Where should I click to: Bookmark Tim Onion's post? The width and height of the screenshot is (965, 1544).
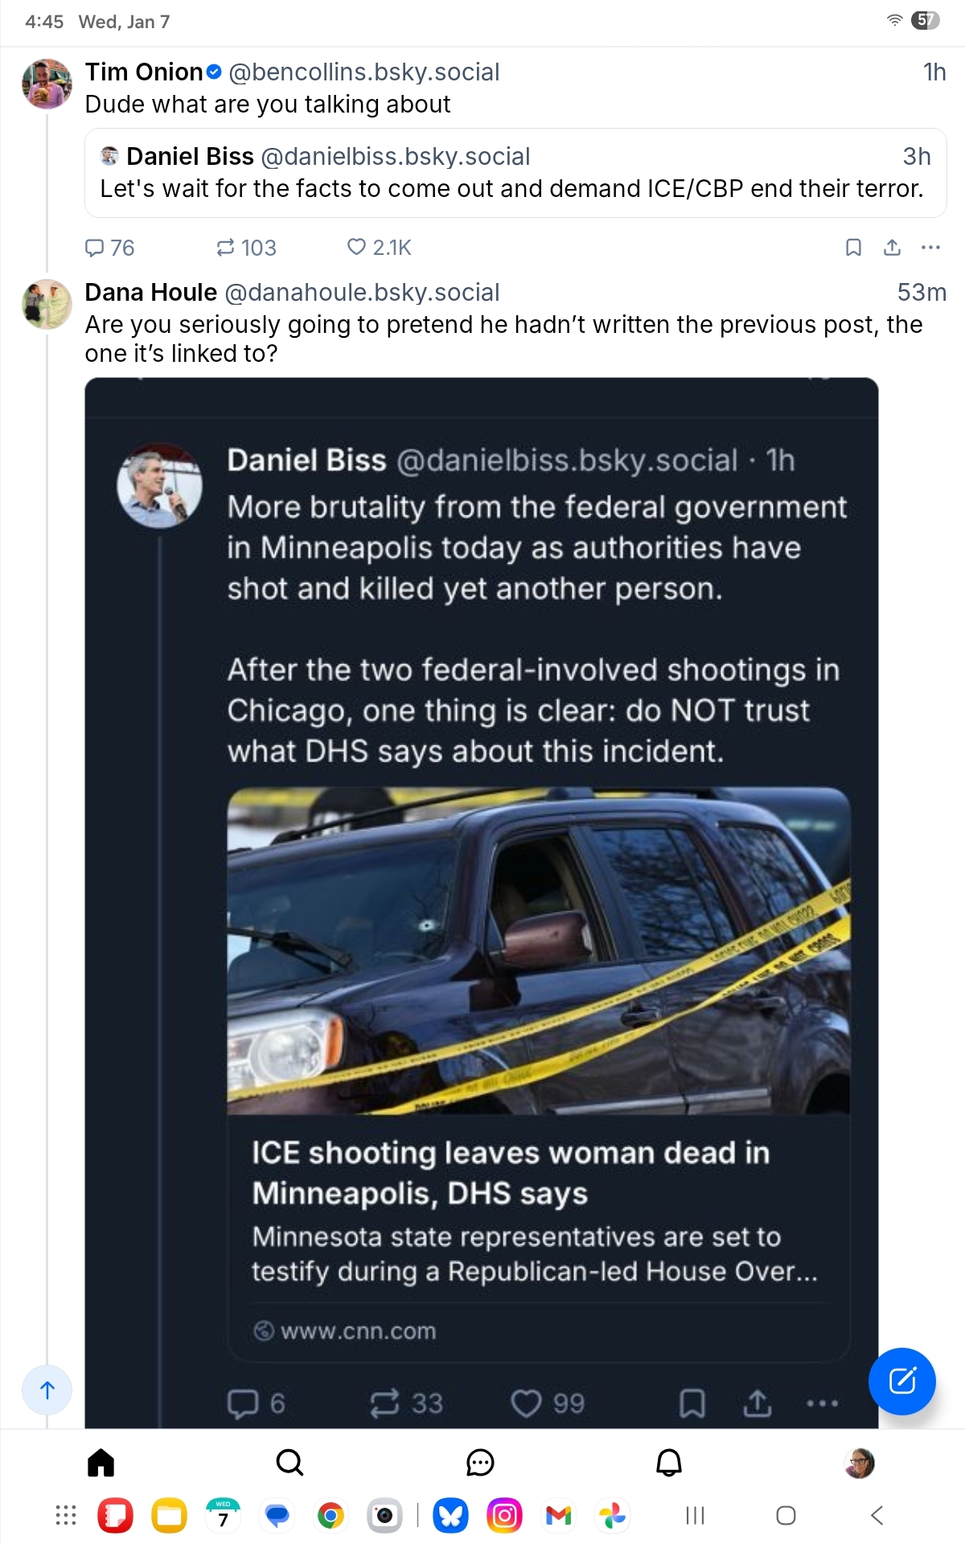[x=853, y=248]
